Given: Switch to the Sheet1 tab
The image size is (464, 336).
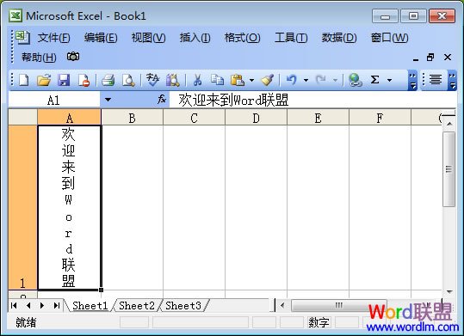Looking at the screenshot, I should click(x=90, y=306).
